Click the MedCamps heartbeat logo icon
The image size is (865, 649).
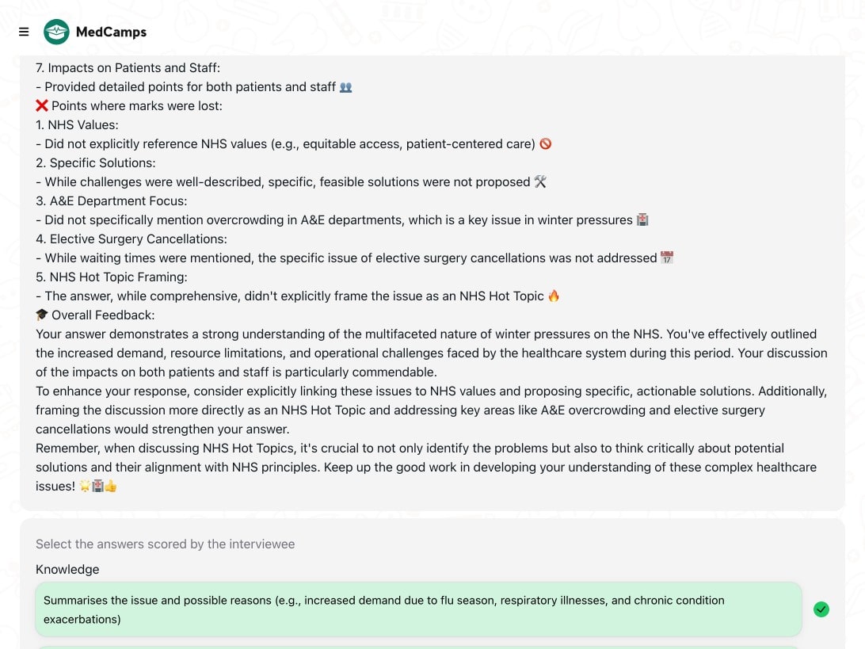point(56,32)
